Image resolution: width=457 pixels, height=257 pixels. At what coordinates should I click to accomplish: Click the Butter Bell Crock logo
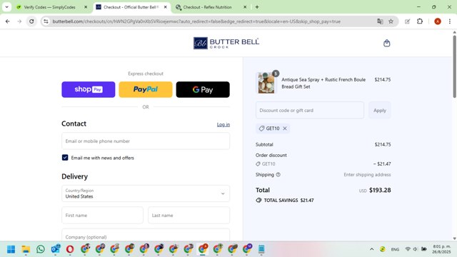(226, 43)
